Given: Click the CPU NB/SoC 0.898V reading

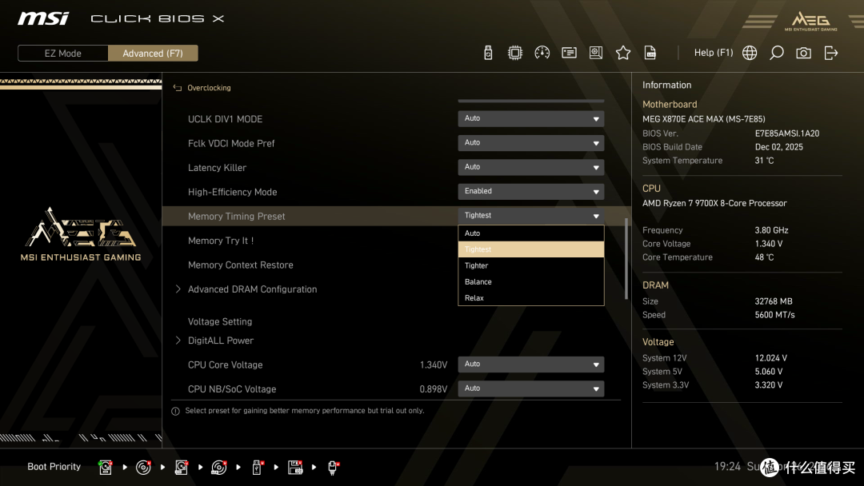Looking at the screenshot, I should 434,389.
